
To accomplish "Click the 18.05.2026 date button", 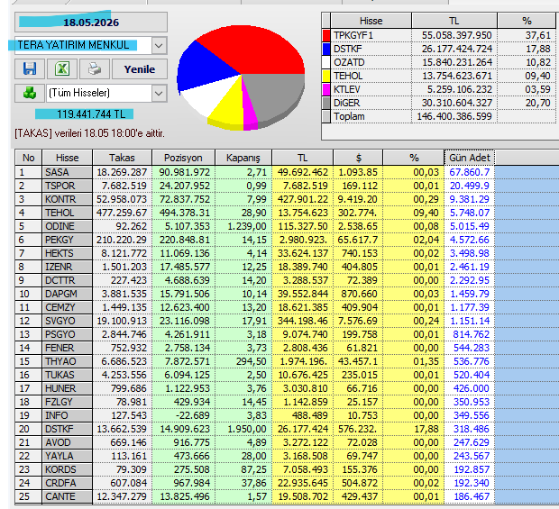I will (91, 23).
